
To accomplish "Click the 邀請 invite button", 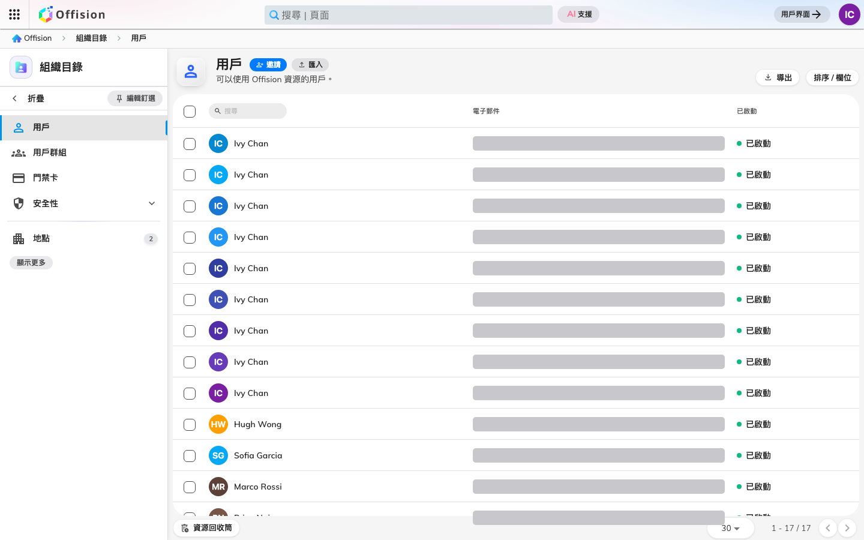I will click(x=268, y=65).
